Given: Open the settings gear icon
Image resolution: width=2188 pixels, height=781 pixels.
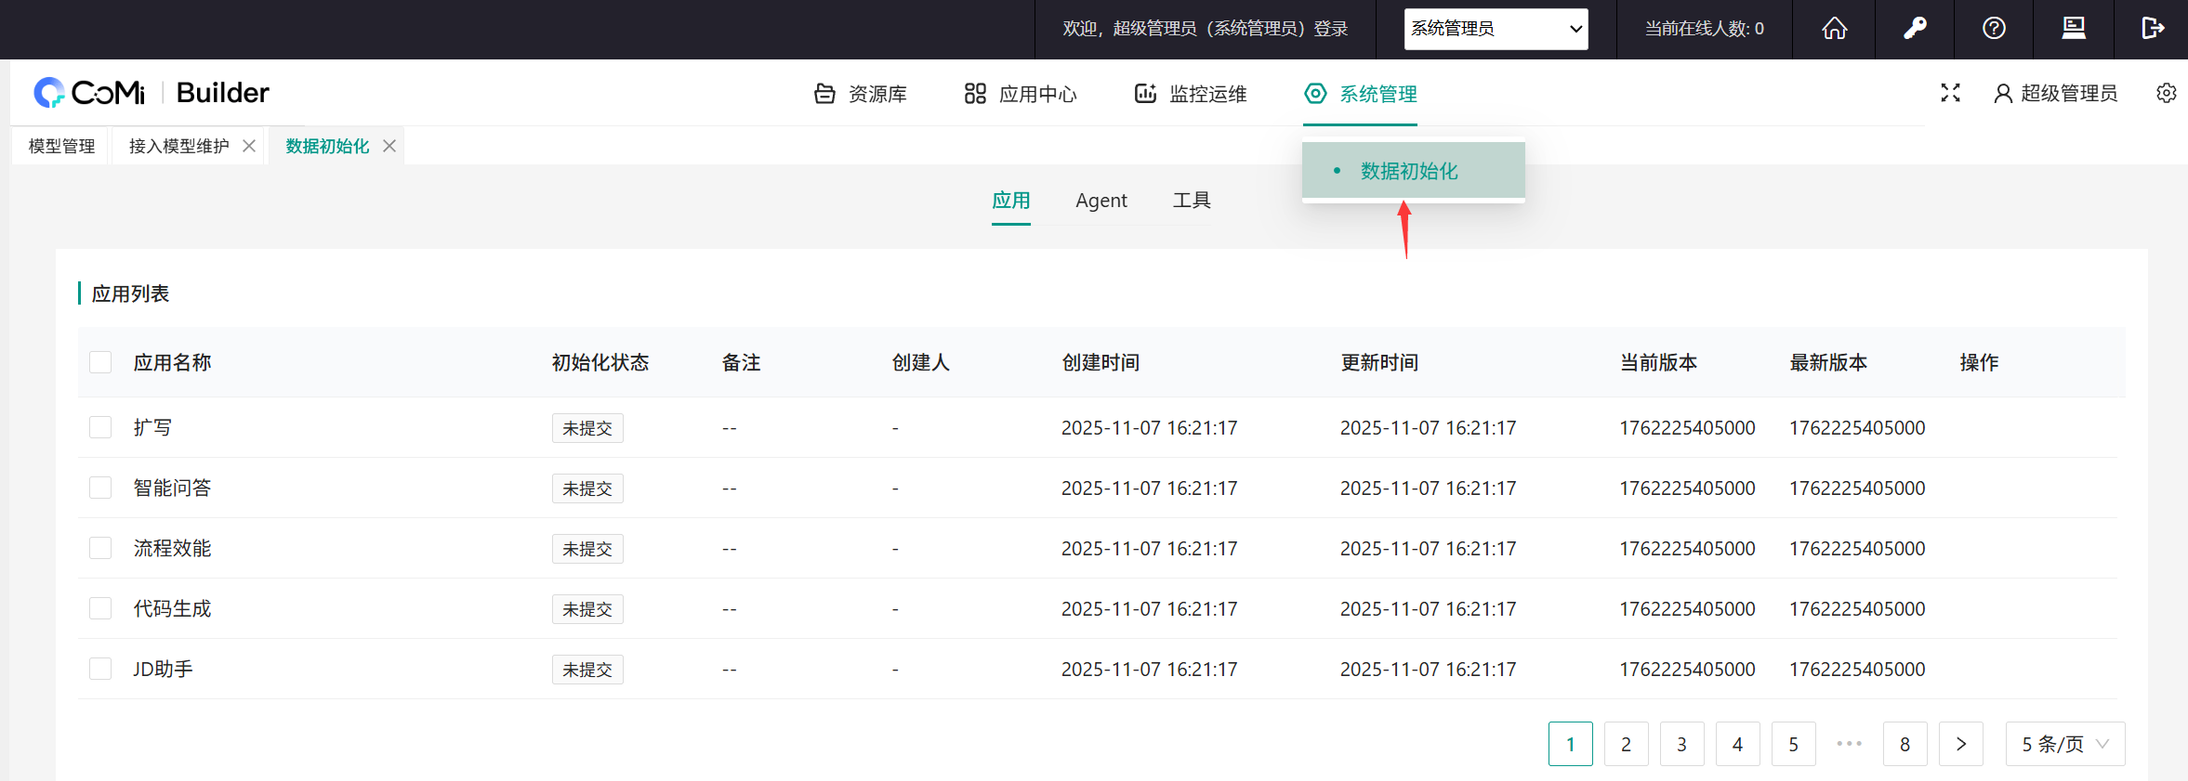Looking at the screenshot, I should coord(2166,93).
